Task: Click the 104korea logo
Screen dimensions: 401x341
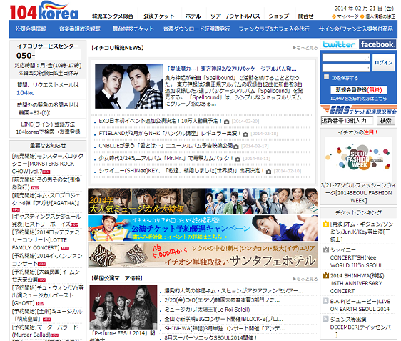Action: click(x=44, y=11)
